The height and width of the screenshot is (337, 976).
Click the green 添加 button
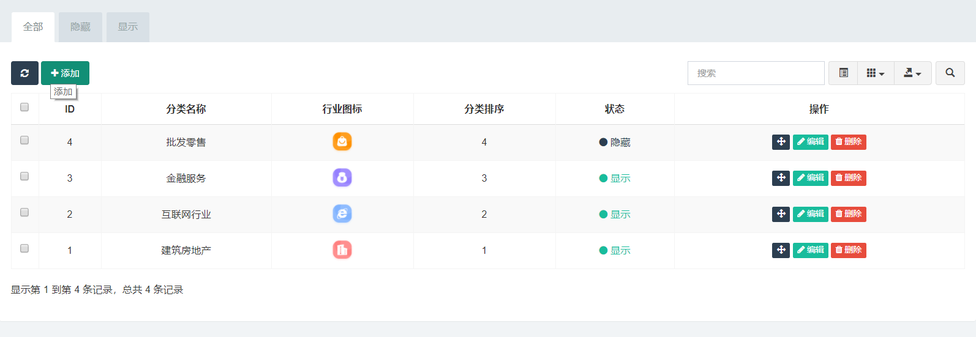65,73
